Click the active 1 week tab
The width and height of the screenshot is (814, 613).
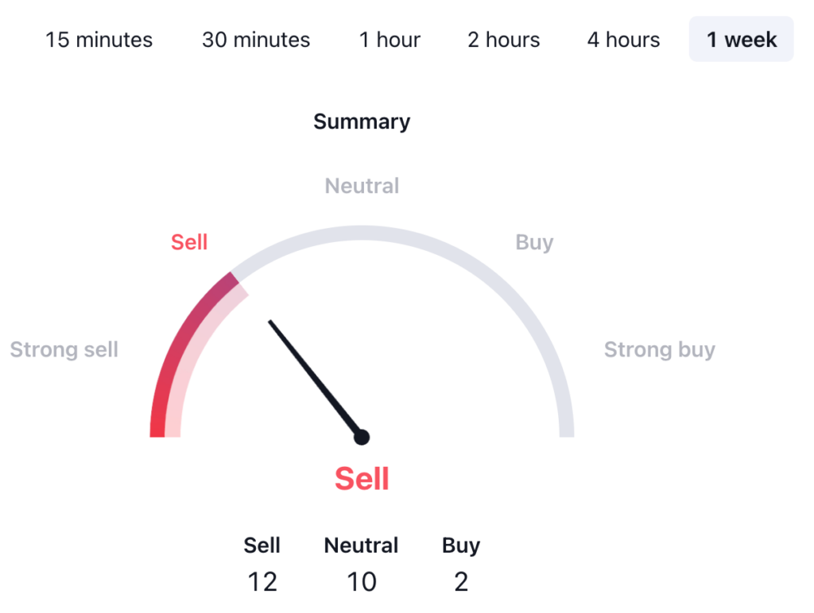pyautogui.click(x=741, y=40)
